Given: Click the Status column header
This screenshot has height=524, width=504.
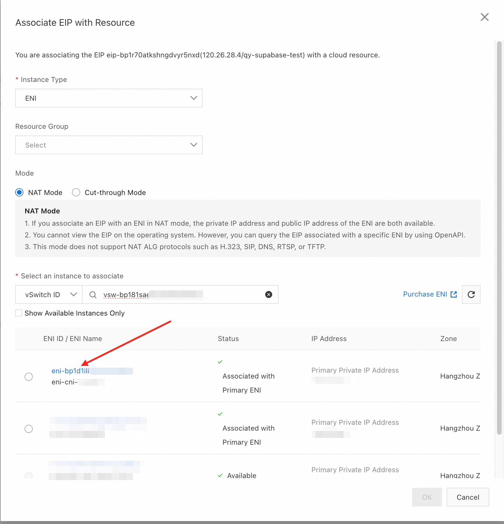Looking at the screenshot, I should (x=228, y=339).
